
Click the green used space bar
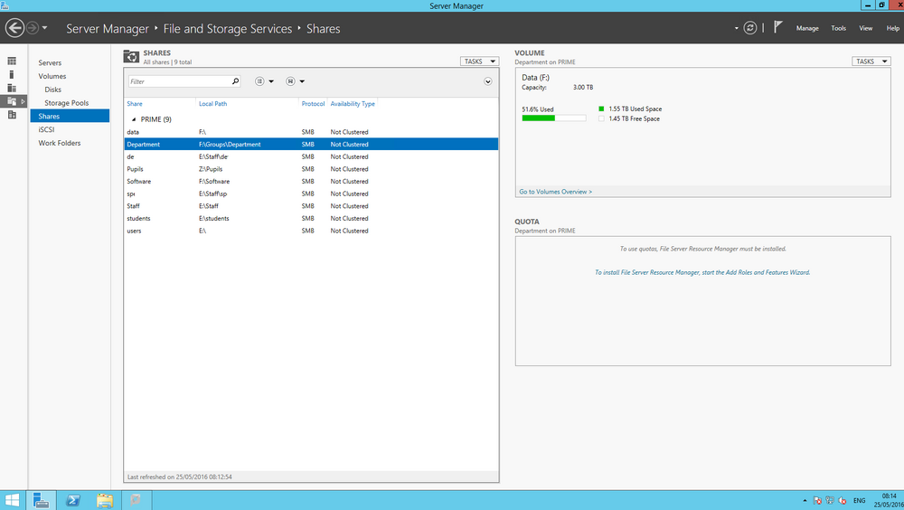tap(538, 118)
